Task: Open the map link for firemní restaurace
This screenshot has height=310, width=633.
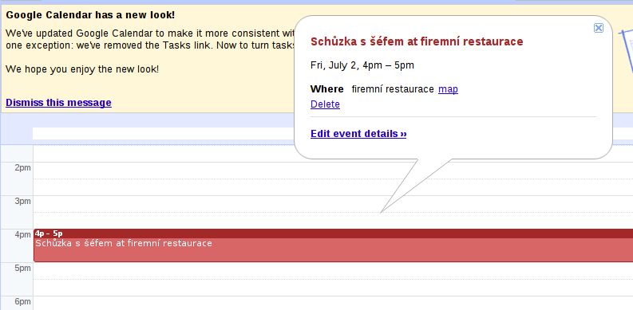Action: point(448,89)
